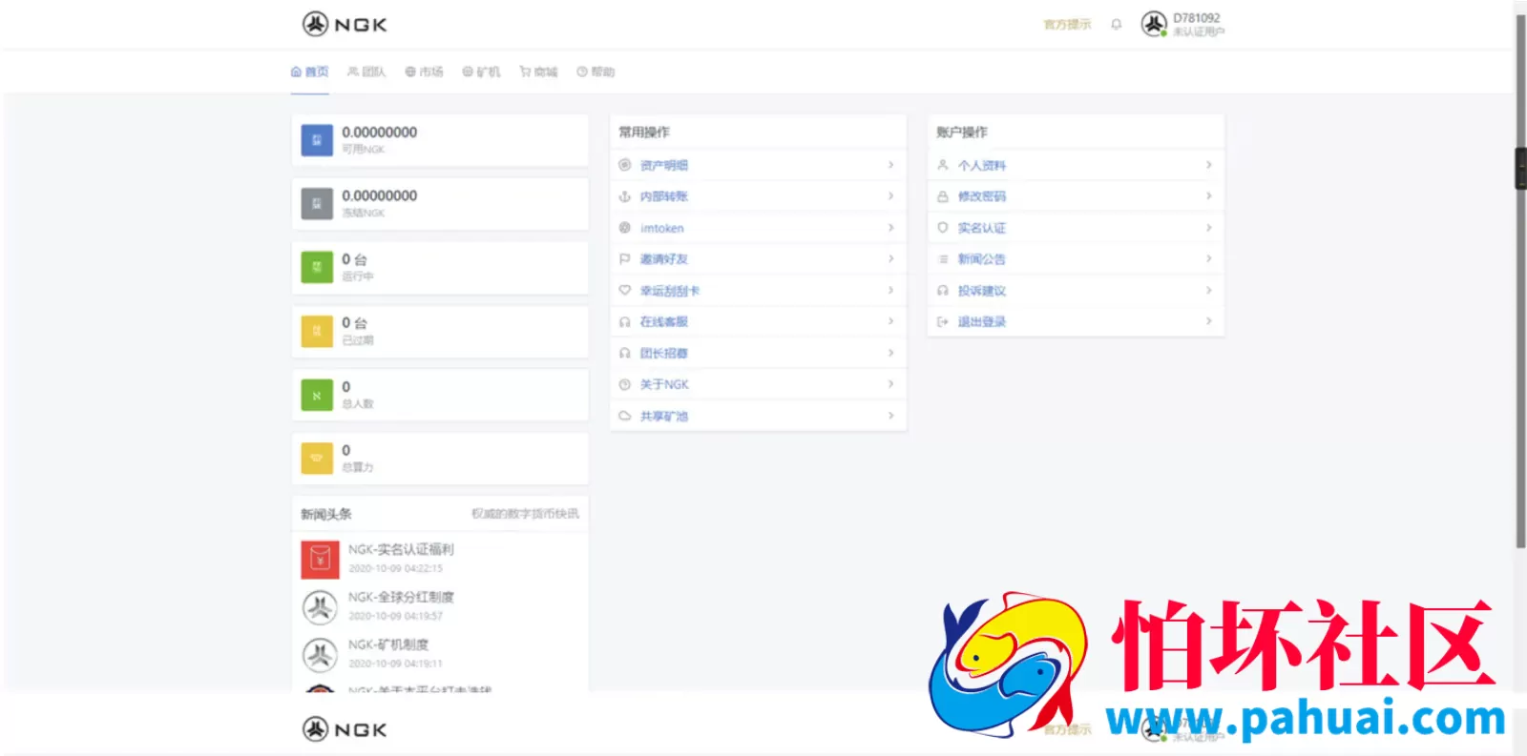Click the 实名认证 shield icon

click(x=943, y=228)
